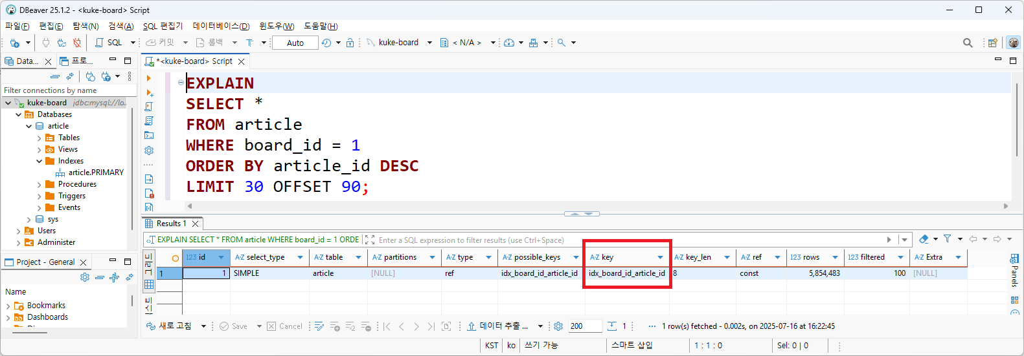Click the plus icon in Project panel
The height and width of the screenshot is (356, 1024).
click(x=115, y=277)
